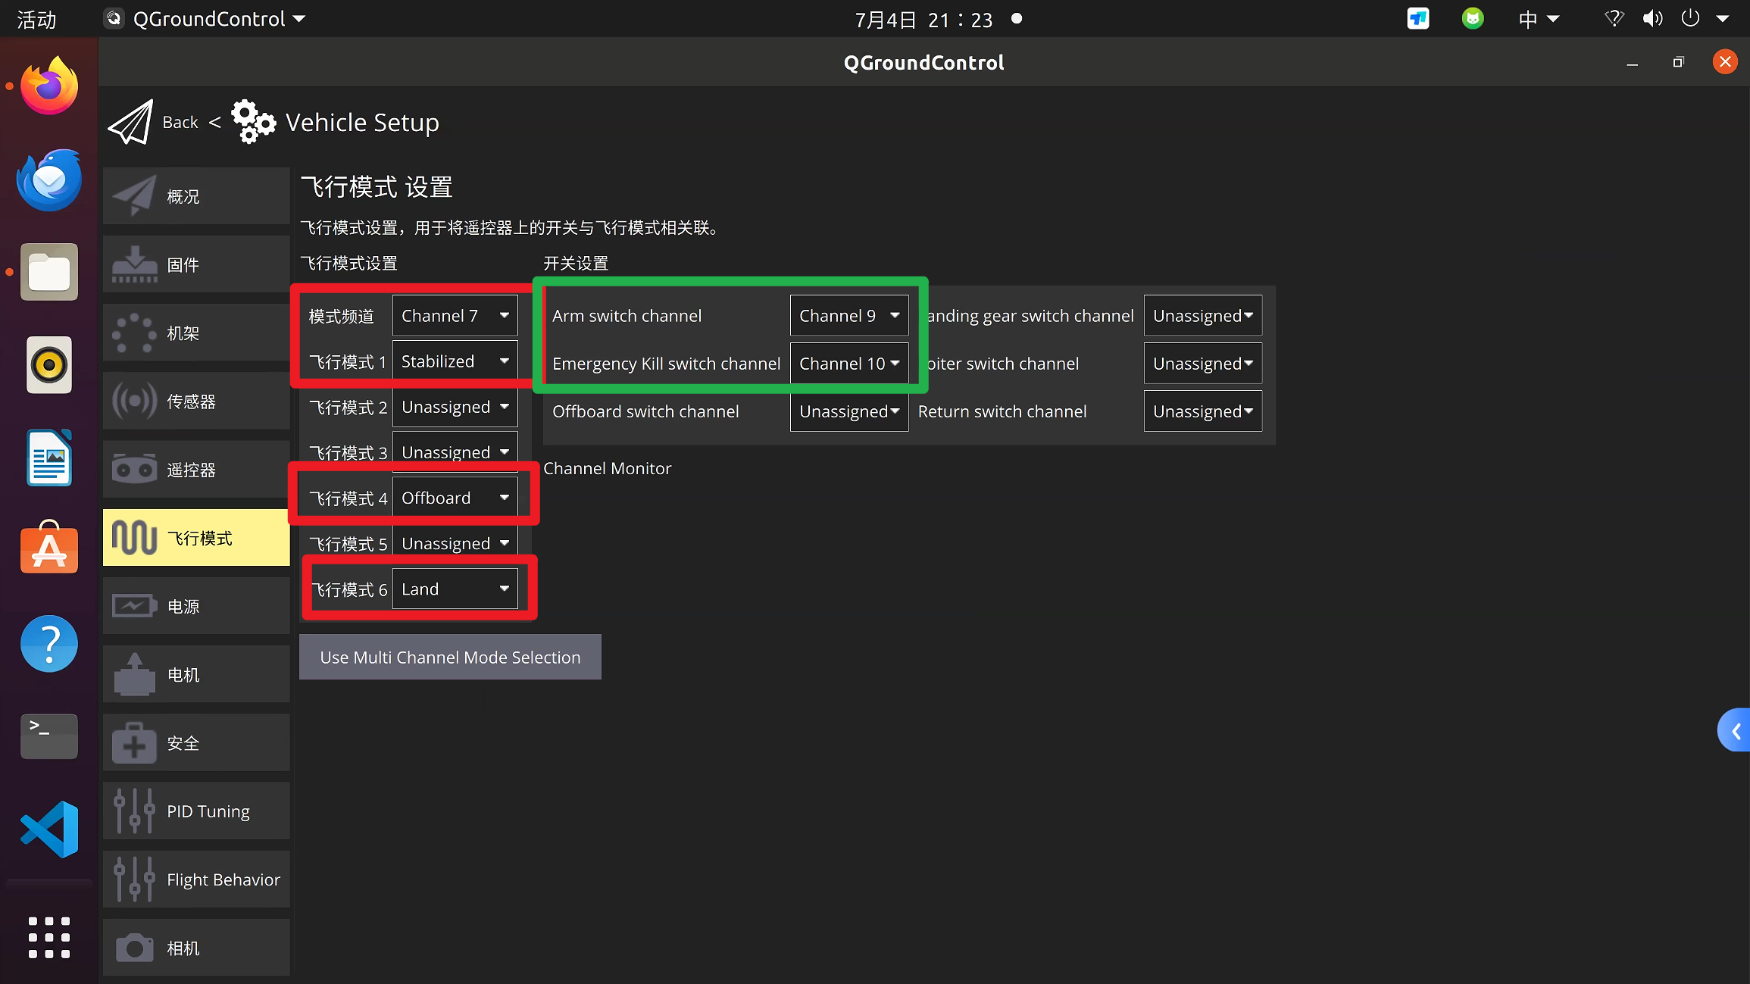Image resolution: width=1750 pixels, height=984 pixels.
Task: Open the 电机 motors sidebar icon
Action: [x=134, y=674]
